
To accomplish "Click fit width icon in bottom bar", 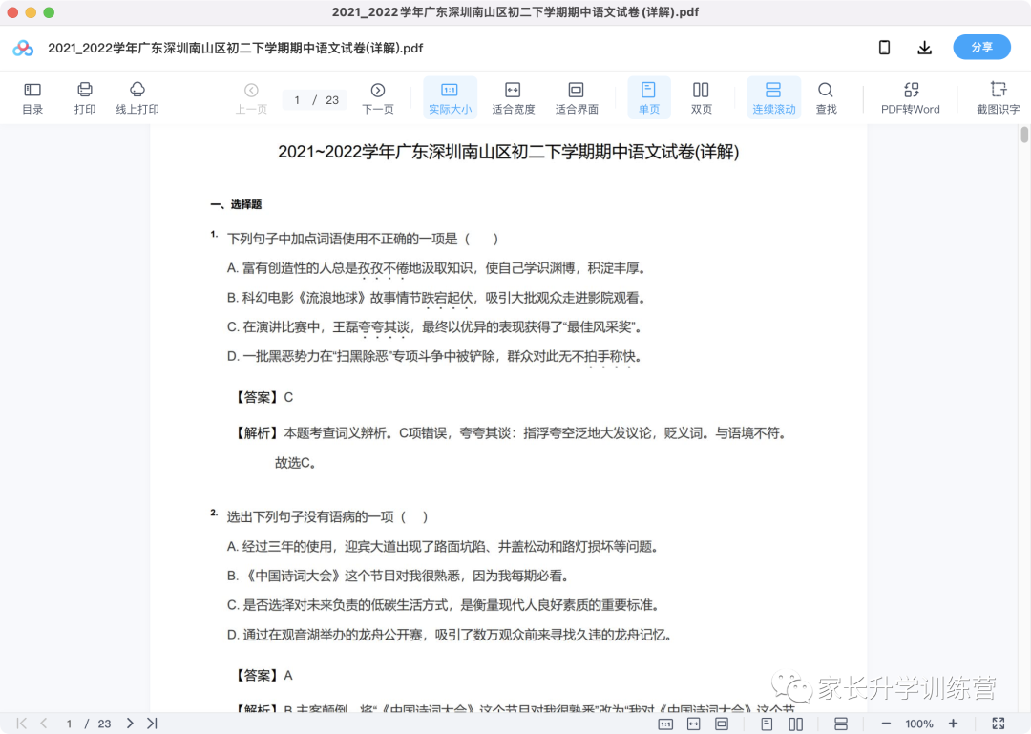I will click(x=694, y=724).
